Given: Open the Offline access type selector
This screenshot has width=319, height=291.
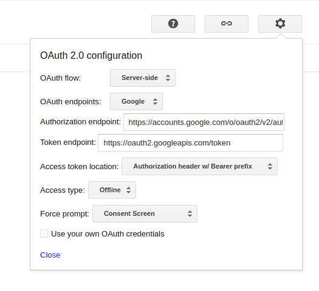Looking at the screenshot, I should (112, 190).
